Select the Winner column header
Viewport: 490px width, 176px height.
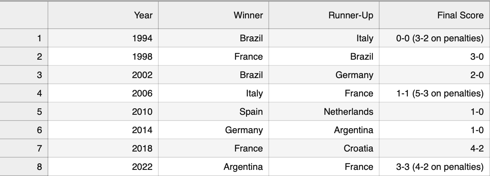tap(214, 15)
